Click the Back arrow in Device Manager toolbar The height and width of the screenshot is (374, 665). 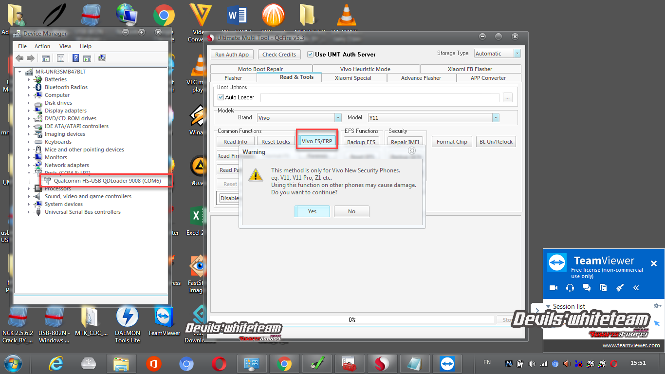click(19, 58)
